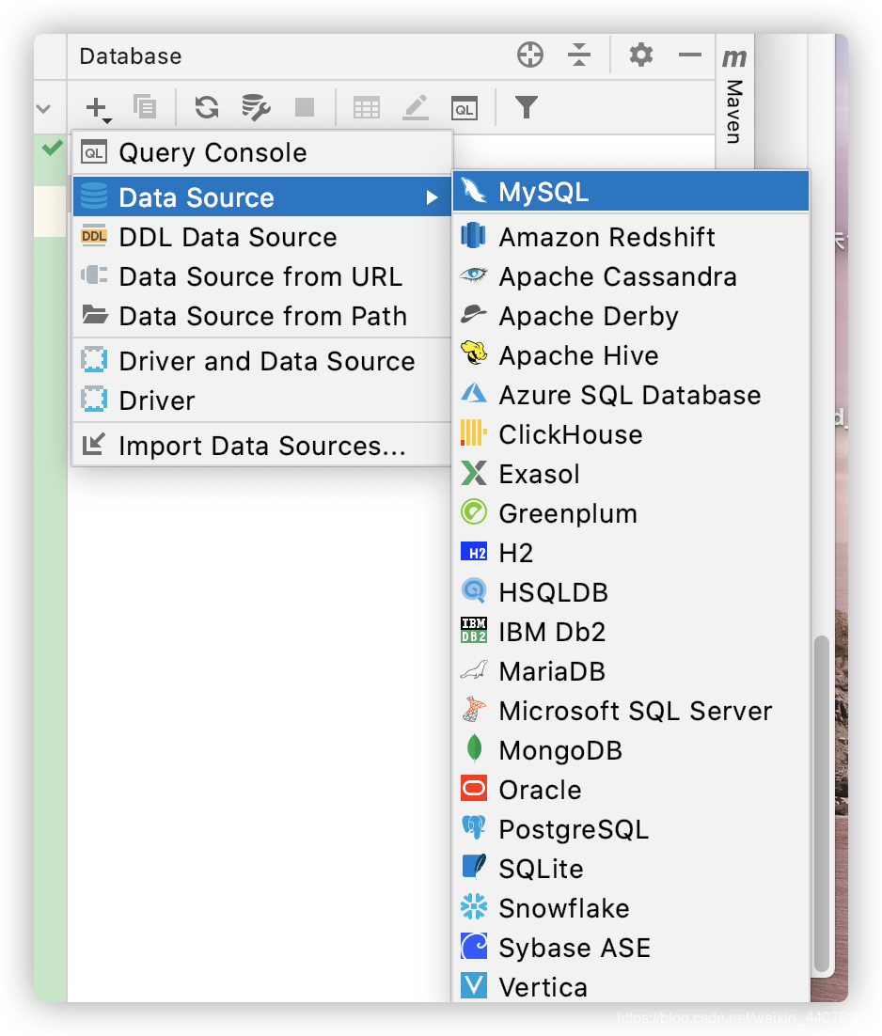
Task: Select the Driver menu item
Action: [x=262, y=400]
